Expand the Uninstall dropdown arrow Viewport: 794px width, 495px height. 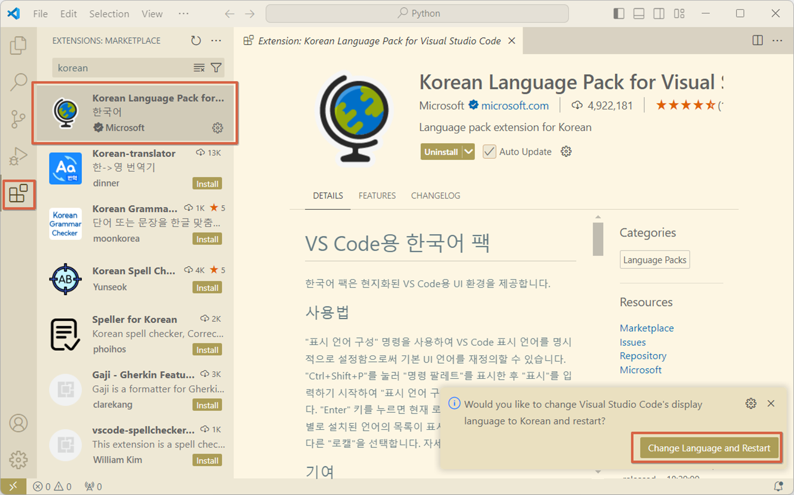pos(468,151)
